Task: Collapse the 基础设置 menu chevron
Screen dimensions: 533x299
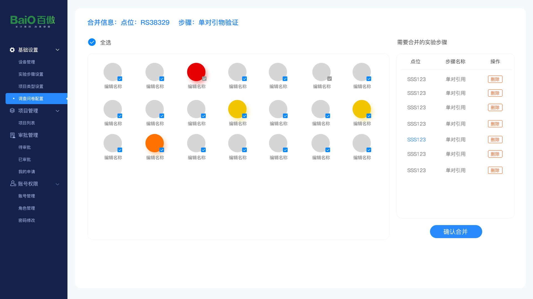Action: pos(57,50)
